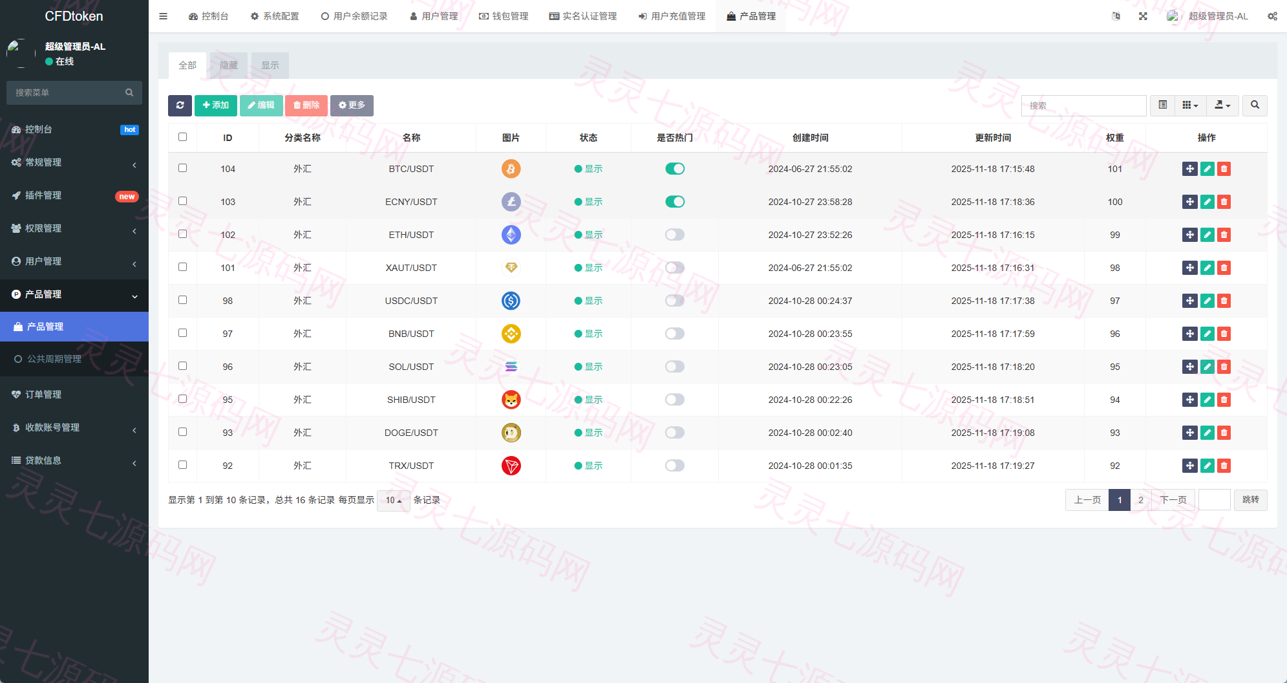Toggle the table list view icon

tap(1163, 105)
